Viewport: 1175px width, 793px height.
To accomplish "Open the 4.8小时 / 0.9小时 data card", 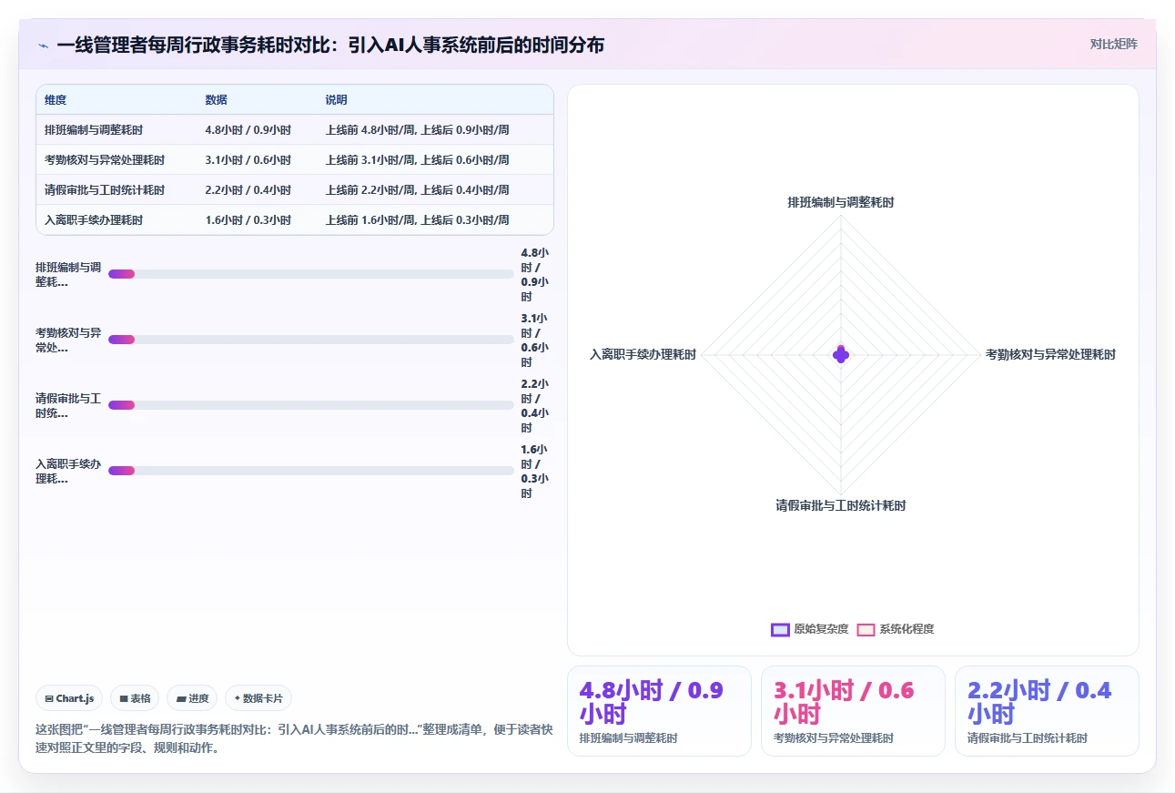I will coord(659,711).
